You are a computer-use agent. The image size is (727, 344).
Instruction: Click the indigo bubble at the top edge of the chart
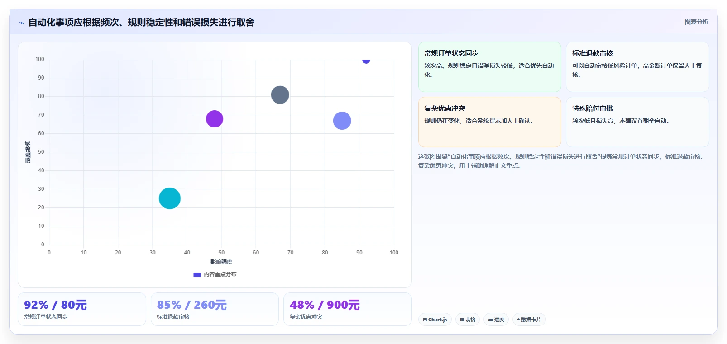(366, 61)
